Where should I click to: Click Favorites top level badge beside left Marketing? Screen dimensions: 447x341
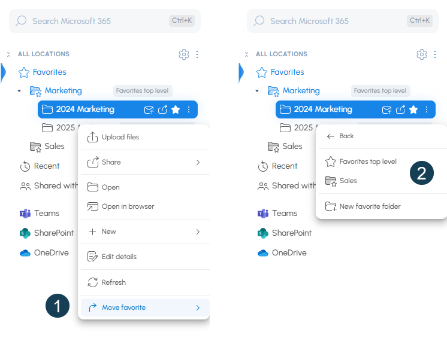point(143,91)
